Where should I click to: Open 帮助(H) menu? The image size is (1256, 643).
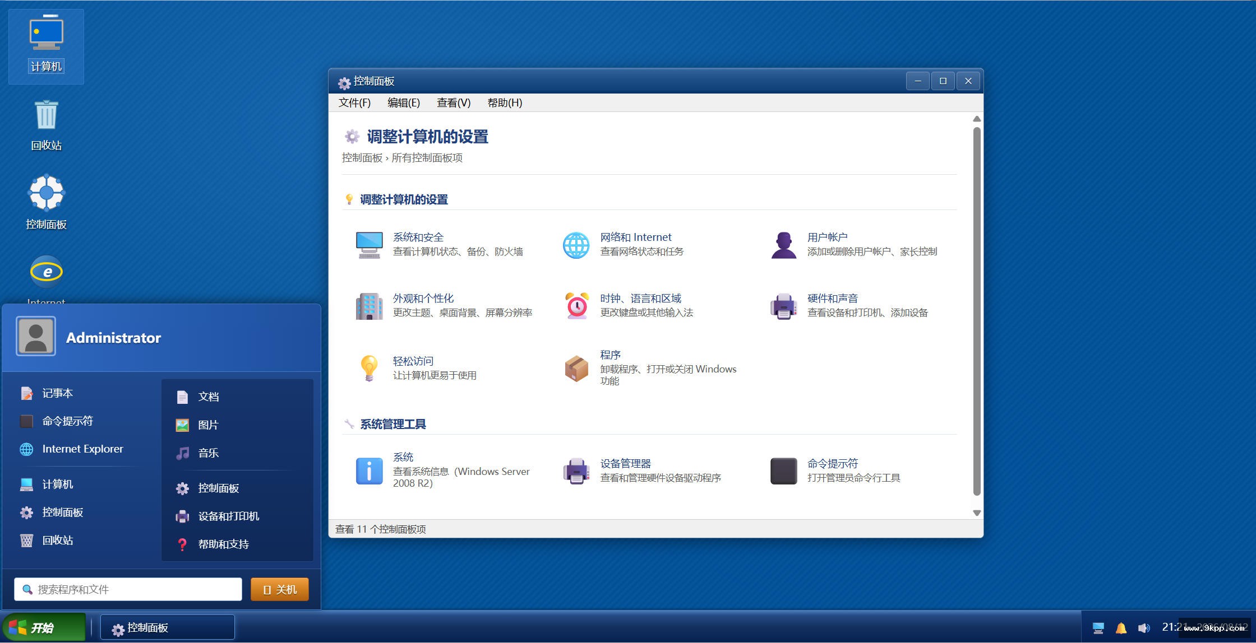(505, 102)
